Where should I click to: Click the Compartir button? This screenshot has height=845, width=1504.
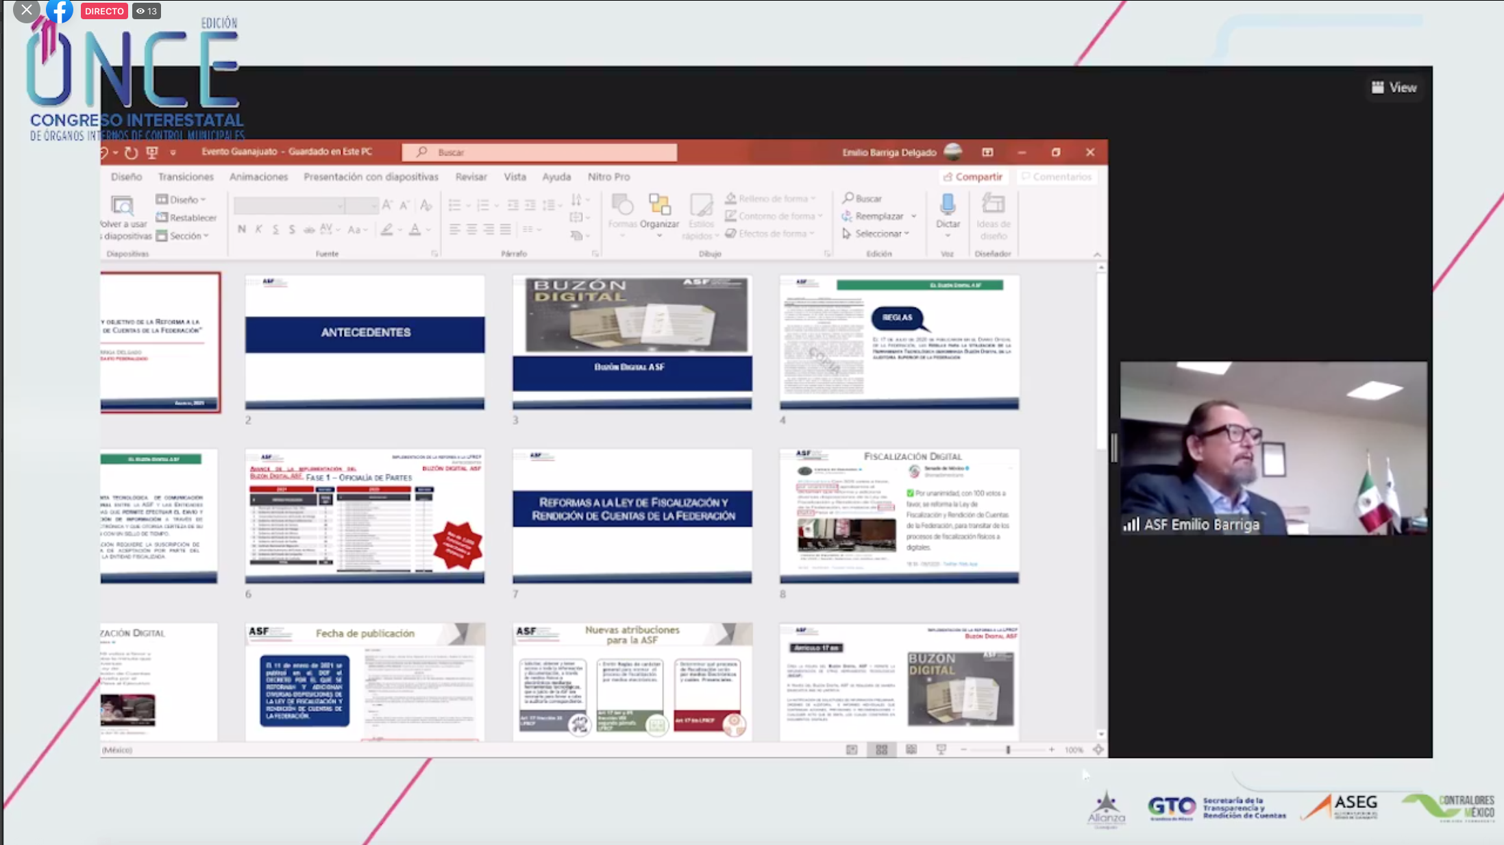point(972,177)
